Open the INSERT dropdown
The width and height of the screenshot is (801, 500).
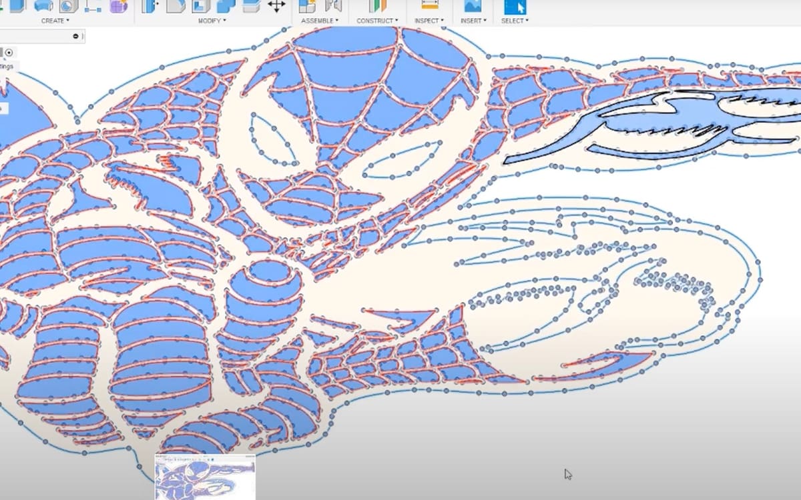(473, 21)
